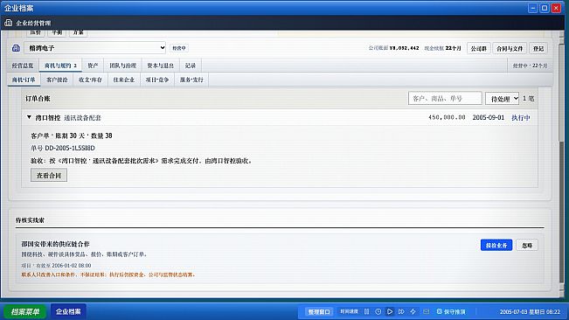Open the 档案菜单 start button
569x320 pixels.
[x=25, y=311]
